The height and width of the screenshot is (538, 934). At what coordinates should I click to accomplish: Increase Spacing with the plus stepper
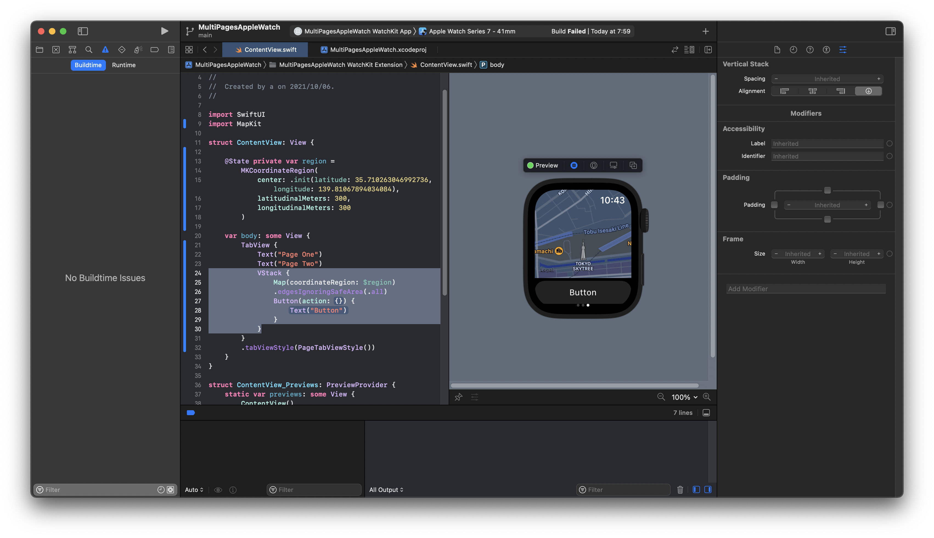pyautogui.click(x=879, y=79)
